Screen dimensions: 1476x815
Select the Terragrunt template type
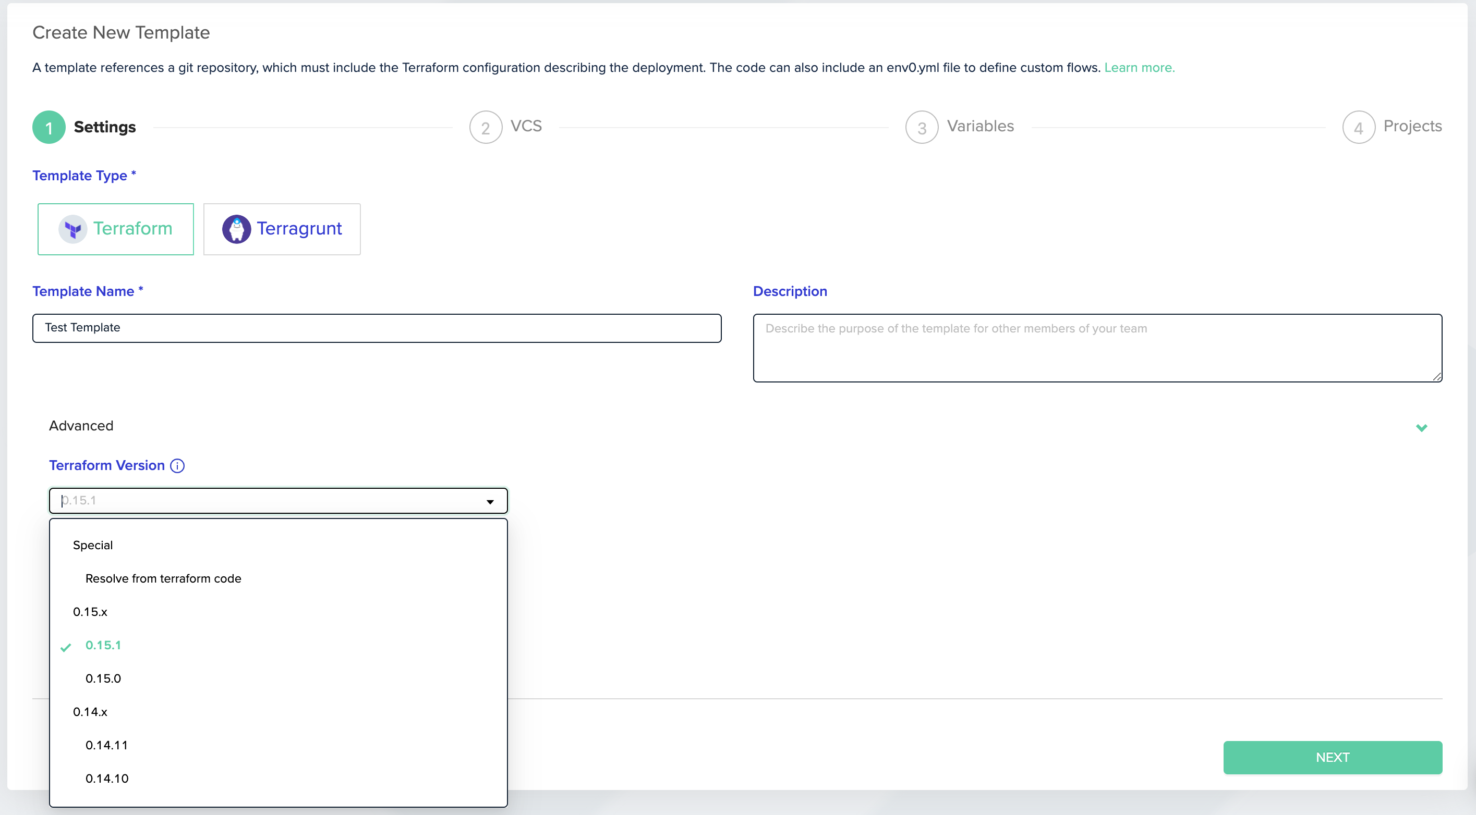click(x=282, y=229)
